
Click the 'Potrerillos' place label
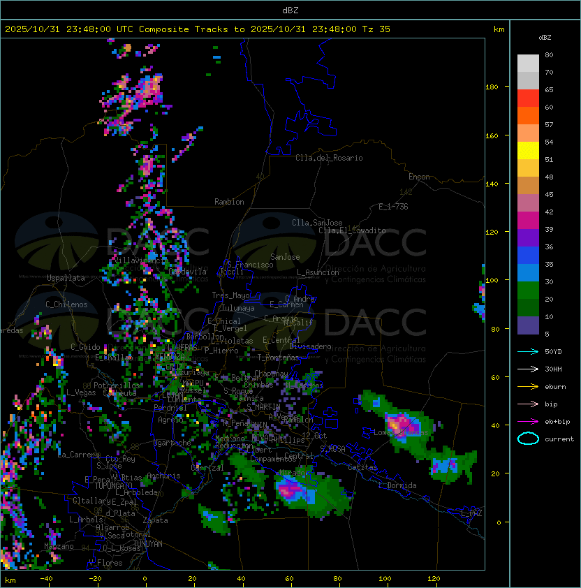[117, 385]
